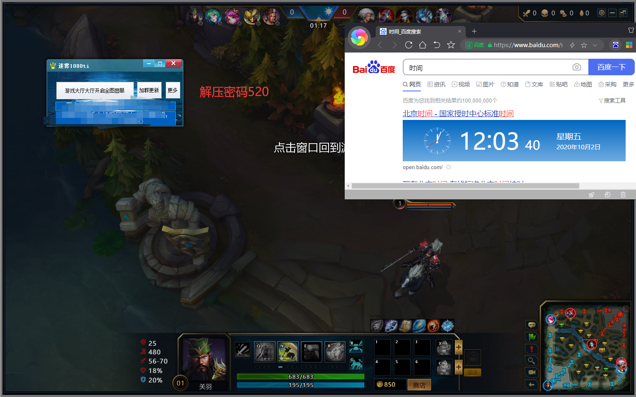Viewport: 636px width, 397px height.
Task: Activate the W skill ability icon
Action: (x=288, y=352)
